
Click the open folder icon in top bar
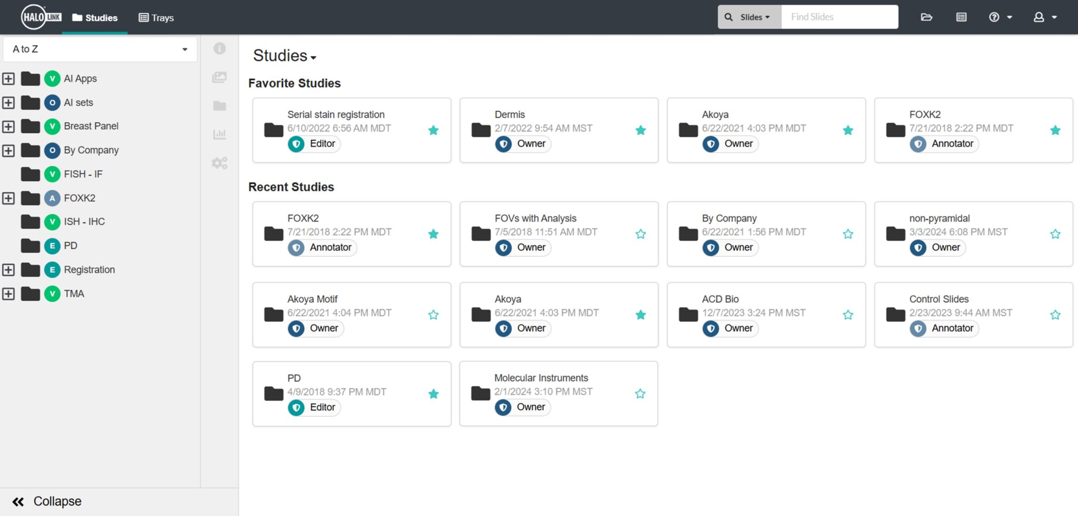coord(926,16)
